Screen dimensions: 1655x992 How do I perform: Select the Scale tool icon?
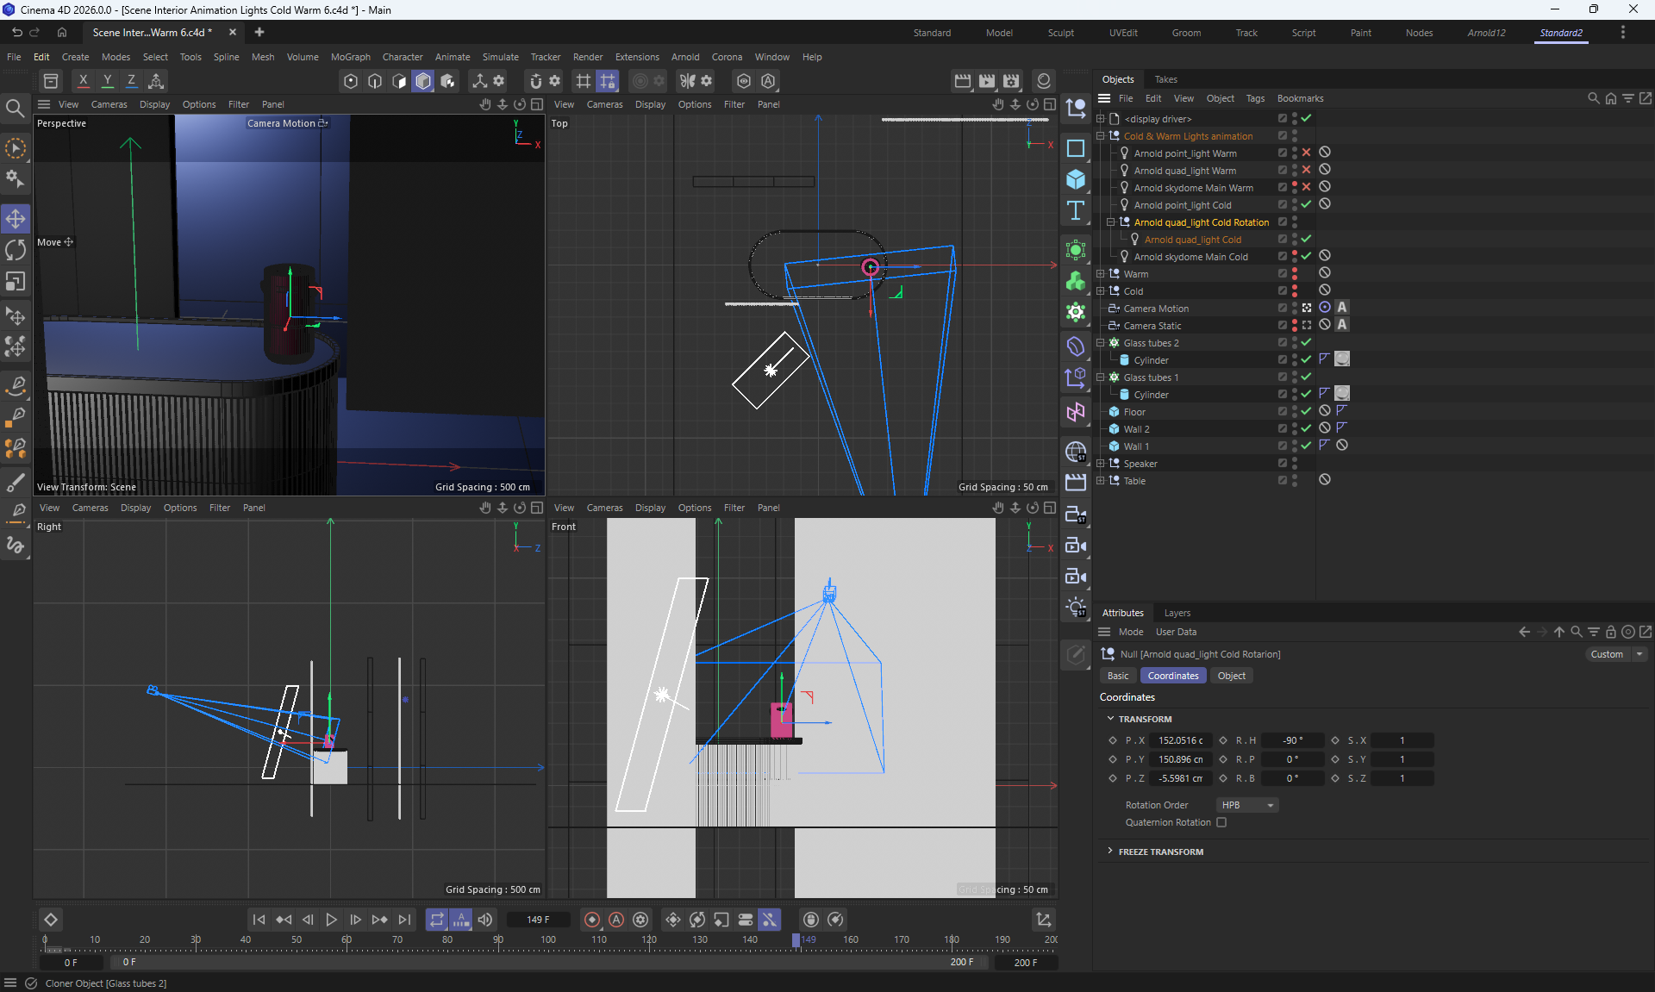pos(16,282)
